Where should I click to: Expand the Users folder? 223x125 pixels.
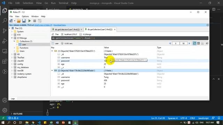tap(14, 51)
